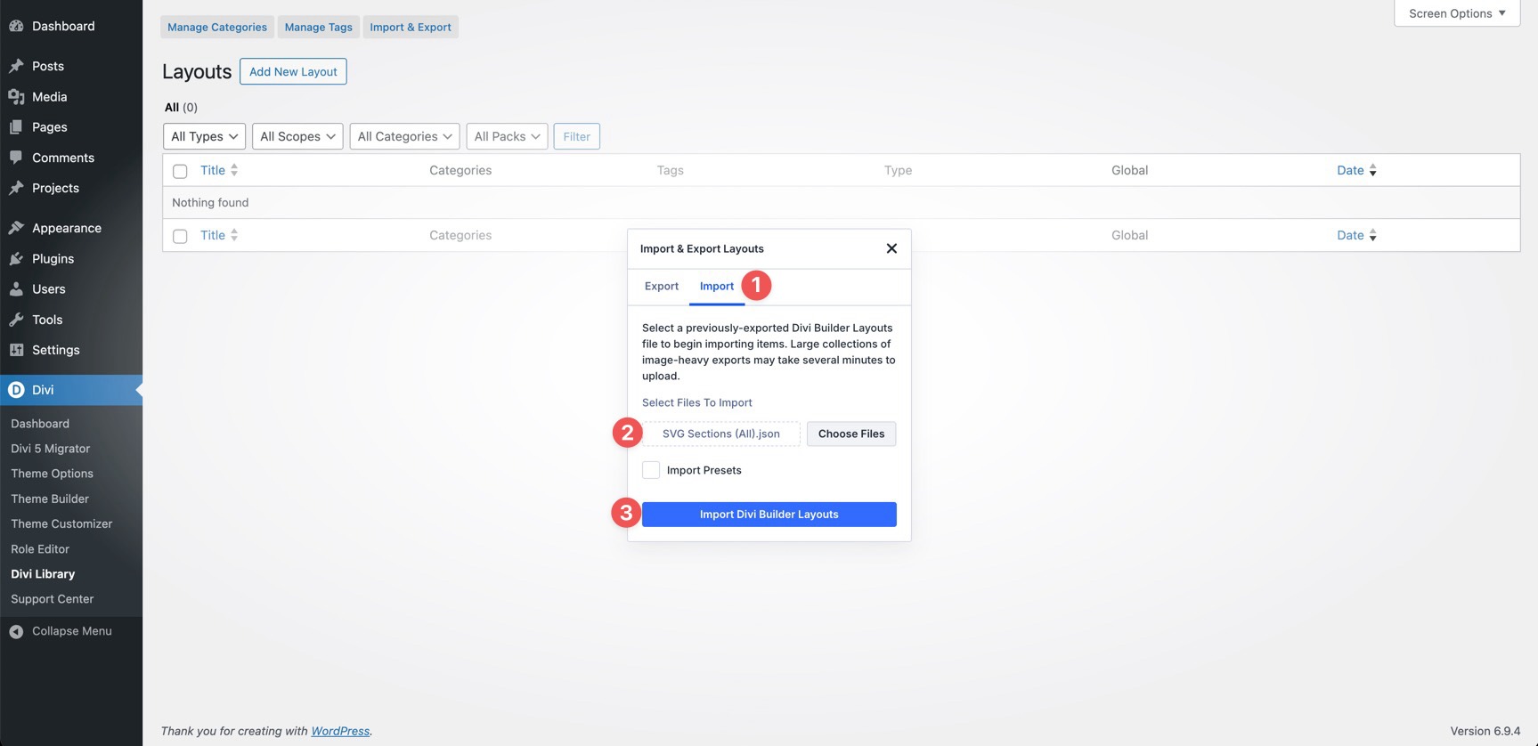Click the Choose Files button
Screen dimensions: 1538x746
(x=851, y=434)
